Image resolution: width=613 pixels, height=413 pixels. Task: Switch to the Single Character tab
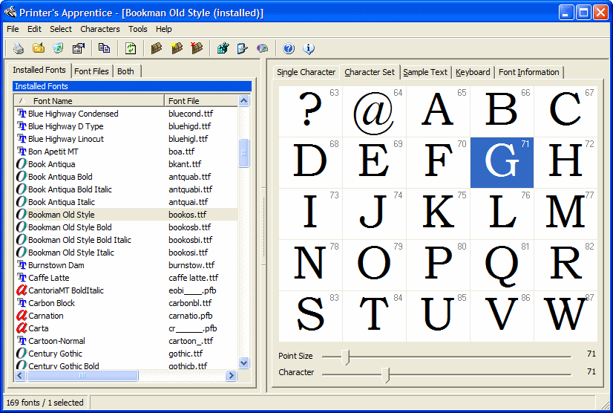pos(306,72)
